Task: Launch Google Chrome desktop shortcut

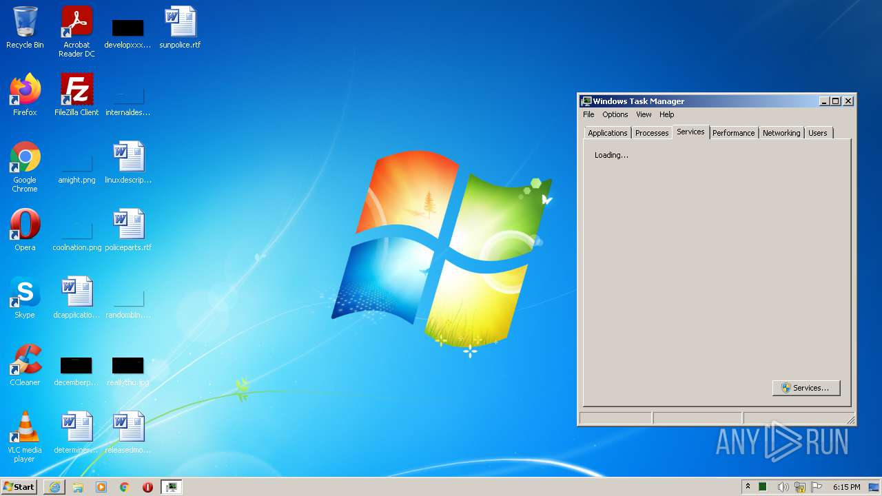Action: click(x=25, y=167)
